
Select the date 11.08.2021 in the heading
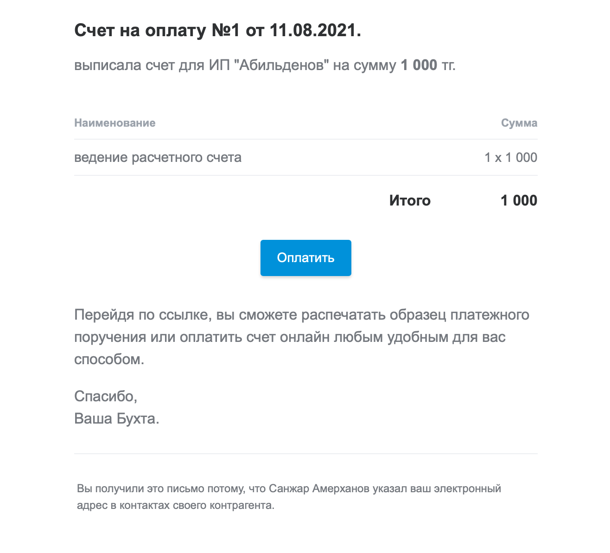point(315,31)
